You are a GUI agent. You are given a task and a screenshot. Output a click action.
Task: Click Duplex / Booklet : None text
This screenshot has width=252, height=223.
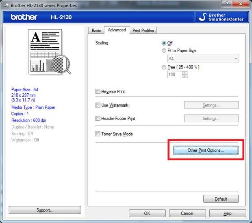pyautogui.click(x=33, y=127)
